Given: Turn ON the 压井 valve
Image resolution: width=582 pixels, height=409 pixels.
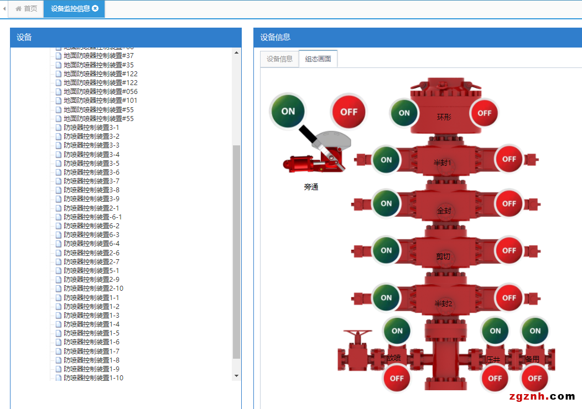Looking at the screenshot, I should (x=495, y=331).
